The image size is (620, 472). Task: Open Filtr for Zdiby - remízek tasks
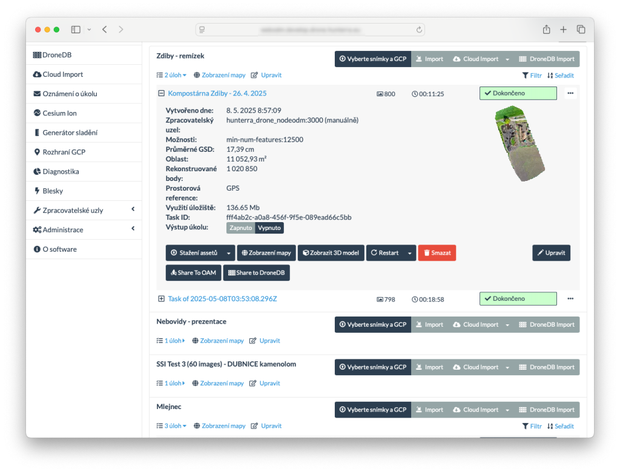532,76
